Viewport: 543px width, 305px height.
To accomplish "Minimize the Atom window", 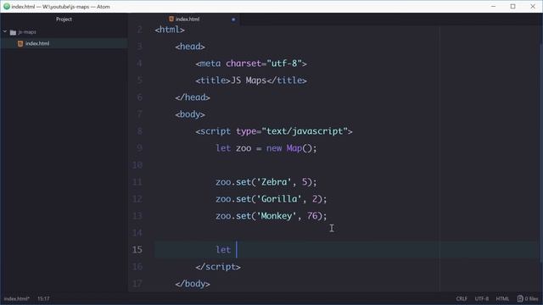I will [493, 6].
